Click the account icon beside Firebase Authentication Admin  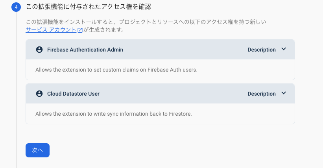tap(39, 50)
